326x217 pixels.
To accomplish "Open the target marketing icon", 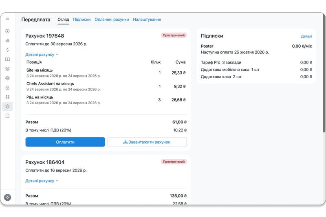I will click(7, 78).
